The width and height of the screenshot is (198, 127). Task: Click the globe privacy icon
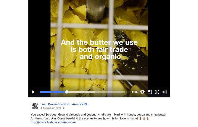[64, 108]
